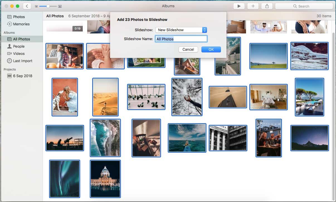Select the woman with dalmatian photo
Image resolution: width=336 pixels, height=202 pixels.
pos(65,97)
